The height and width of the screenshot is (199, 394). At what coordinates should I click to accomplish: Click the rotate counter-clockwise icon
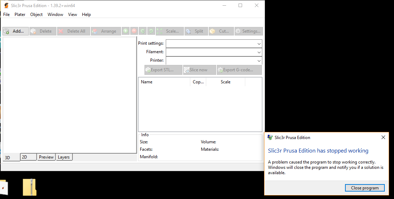click(x=142, y=31)
